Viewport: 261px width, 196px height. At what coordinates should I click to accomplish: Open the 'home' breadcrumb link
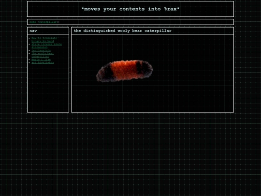click(33, 22)
